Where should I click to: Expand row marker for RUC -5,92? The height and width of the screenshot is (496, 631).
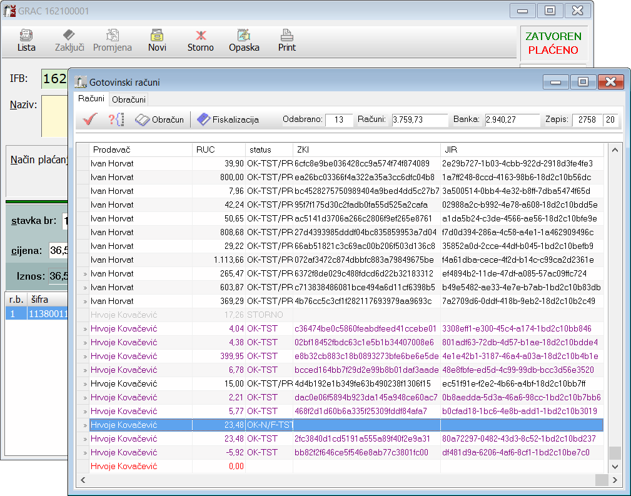tap(84, 453)
